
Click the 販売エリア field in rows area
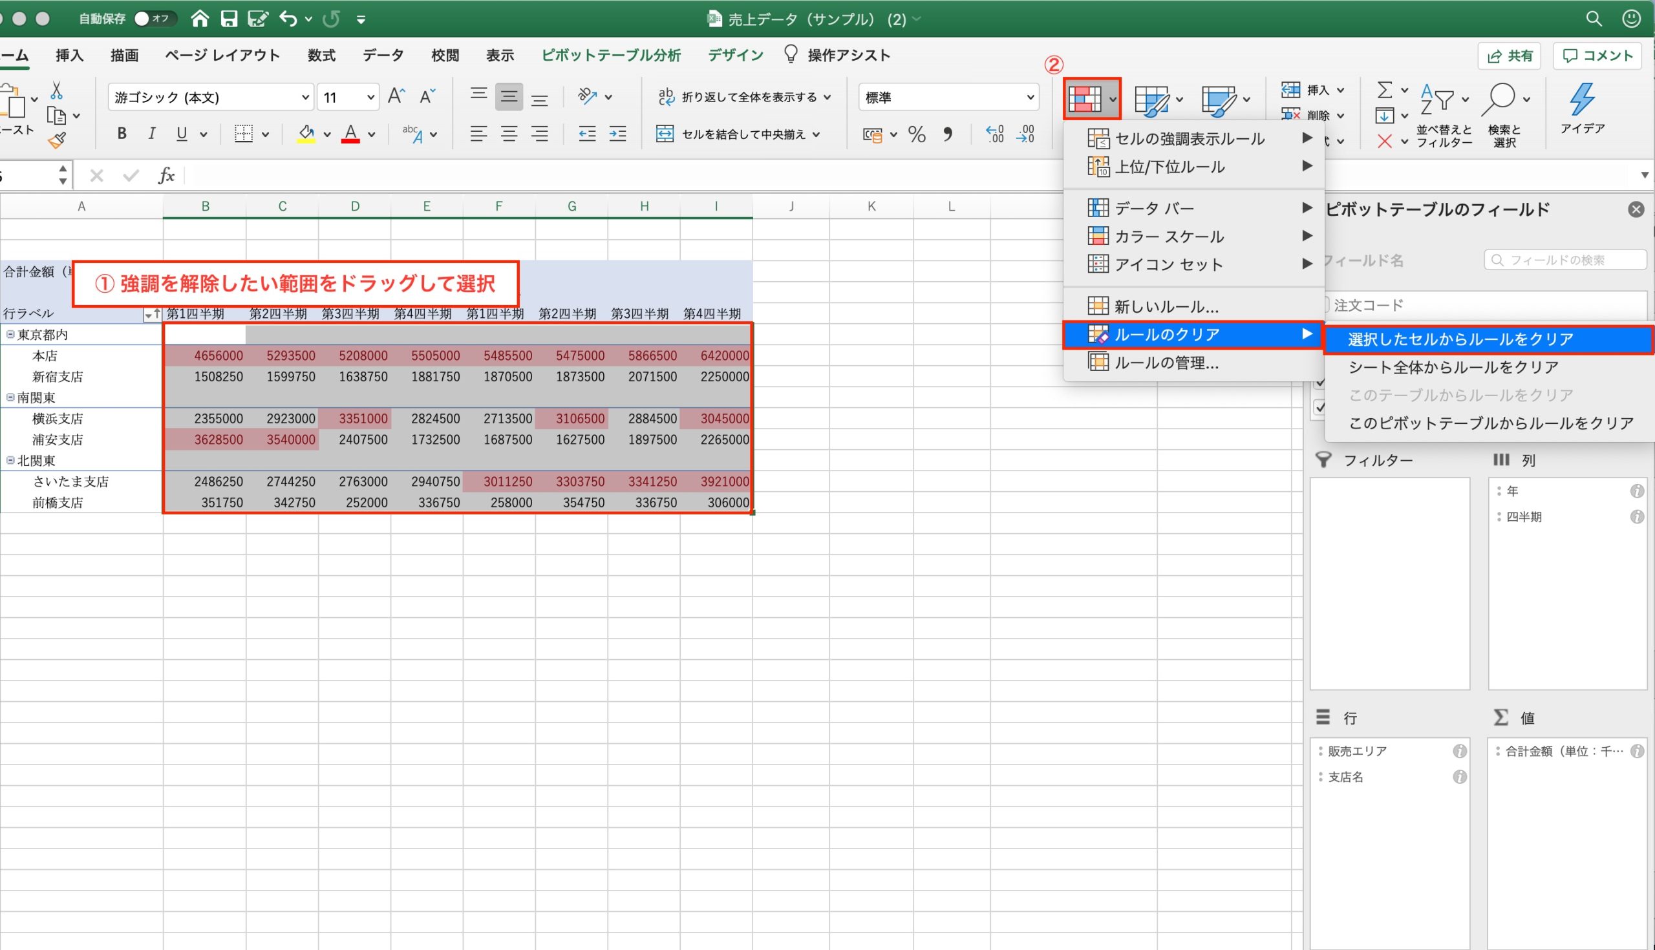[x=1390, y=751]
